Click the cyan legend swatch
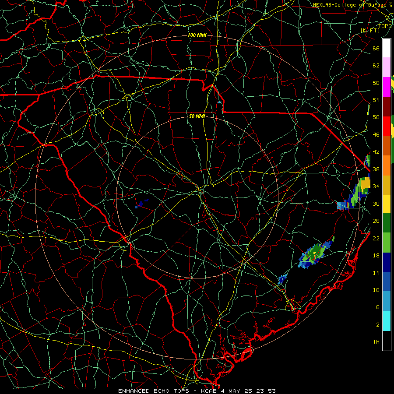The image size is (394, 394). coord(387,321)
